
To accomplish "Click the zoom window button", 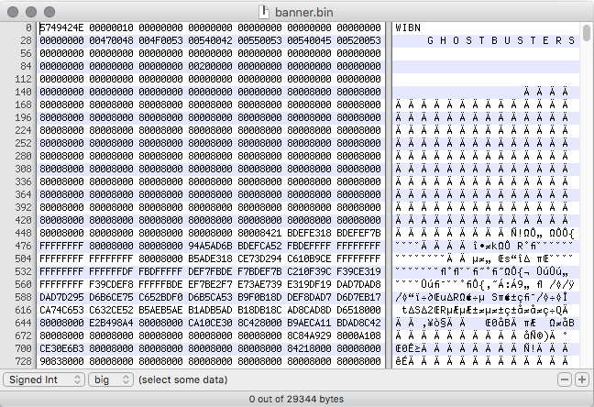I will click(49, 12).
